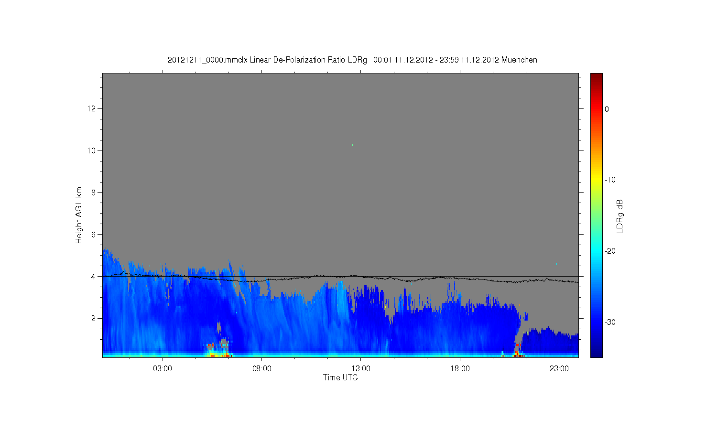The height and width of the screenshot is (430, 717).
Task: Click the colorbar value label -20
Action: tap(610, 251)
